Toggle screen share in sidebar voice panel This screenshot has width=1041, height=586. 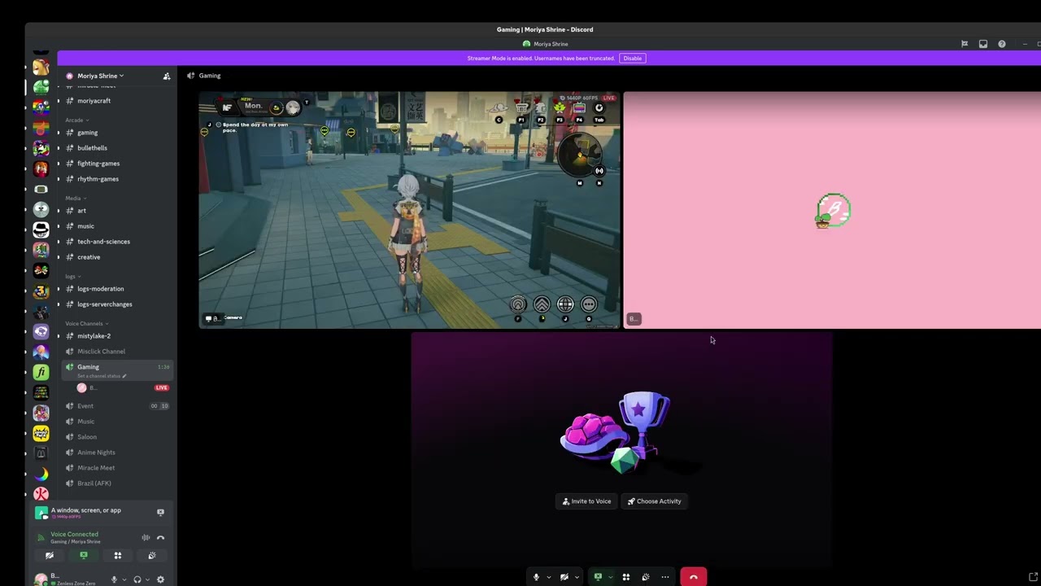pos(83,556)
